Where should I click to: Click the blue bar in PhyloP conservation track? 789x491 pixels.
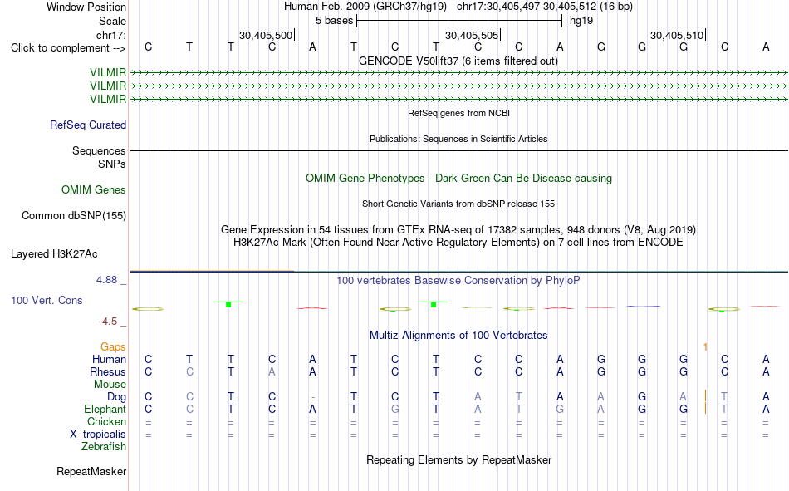pos(643,306)
